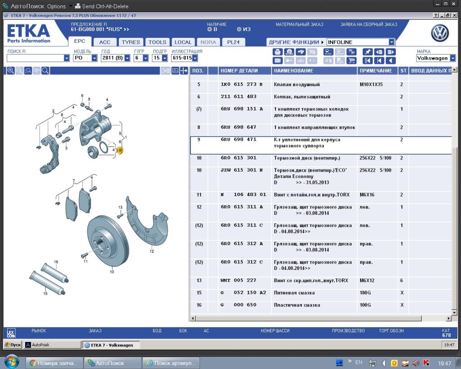Switch to the ACC tab

[104, 42]
